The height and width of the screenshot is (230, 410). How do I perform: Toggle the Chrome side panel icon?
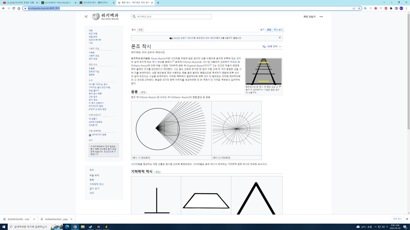pos(396,8)
